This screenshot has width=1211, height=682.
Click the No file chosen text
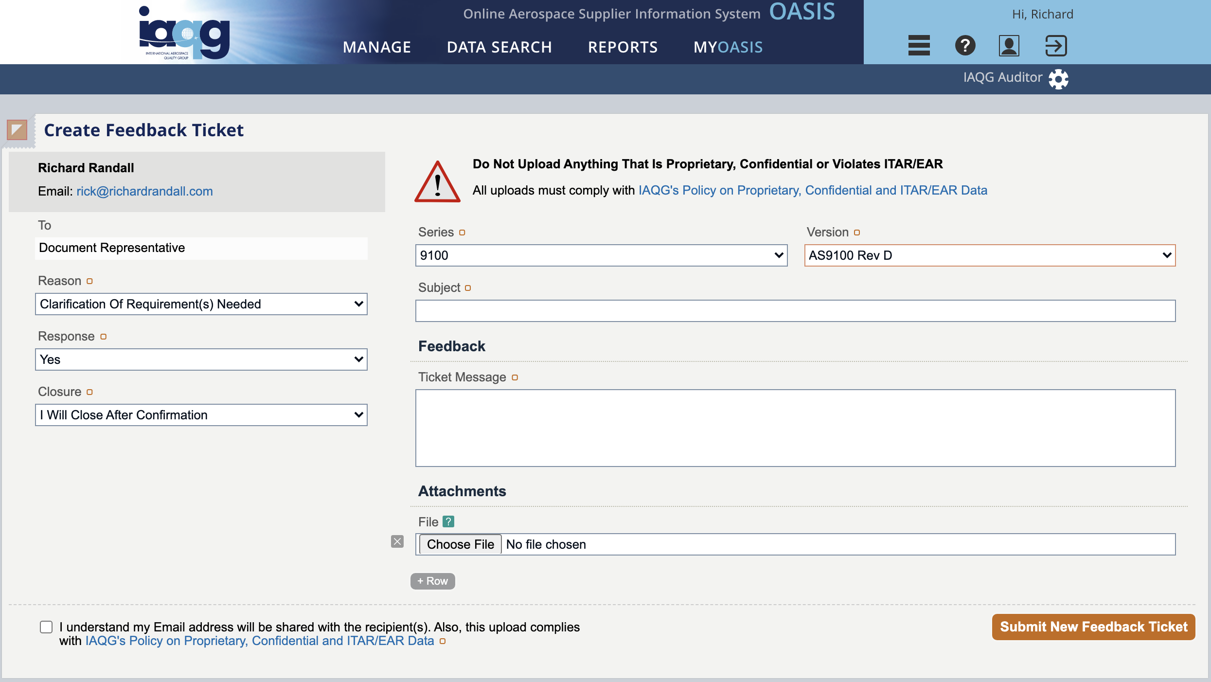pyautogui.click(x=546, y=544)
